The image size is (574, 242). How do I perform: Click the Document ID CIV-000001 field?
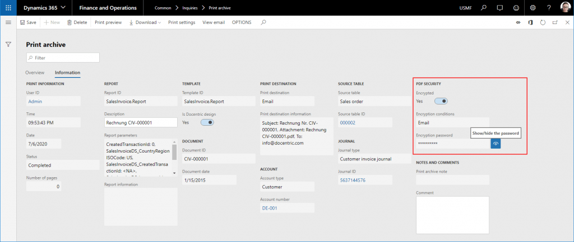point(219,159)
